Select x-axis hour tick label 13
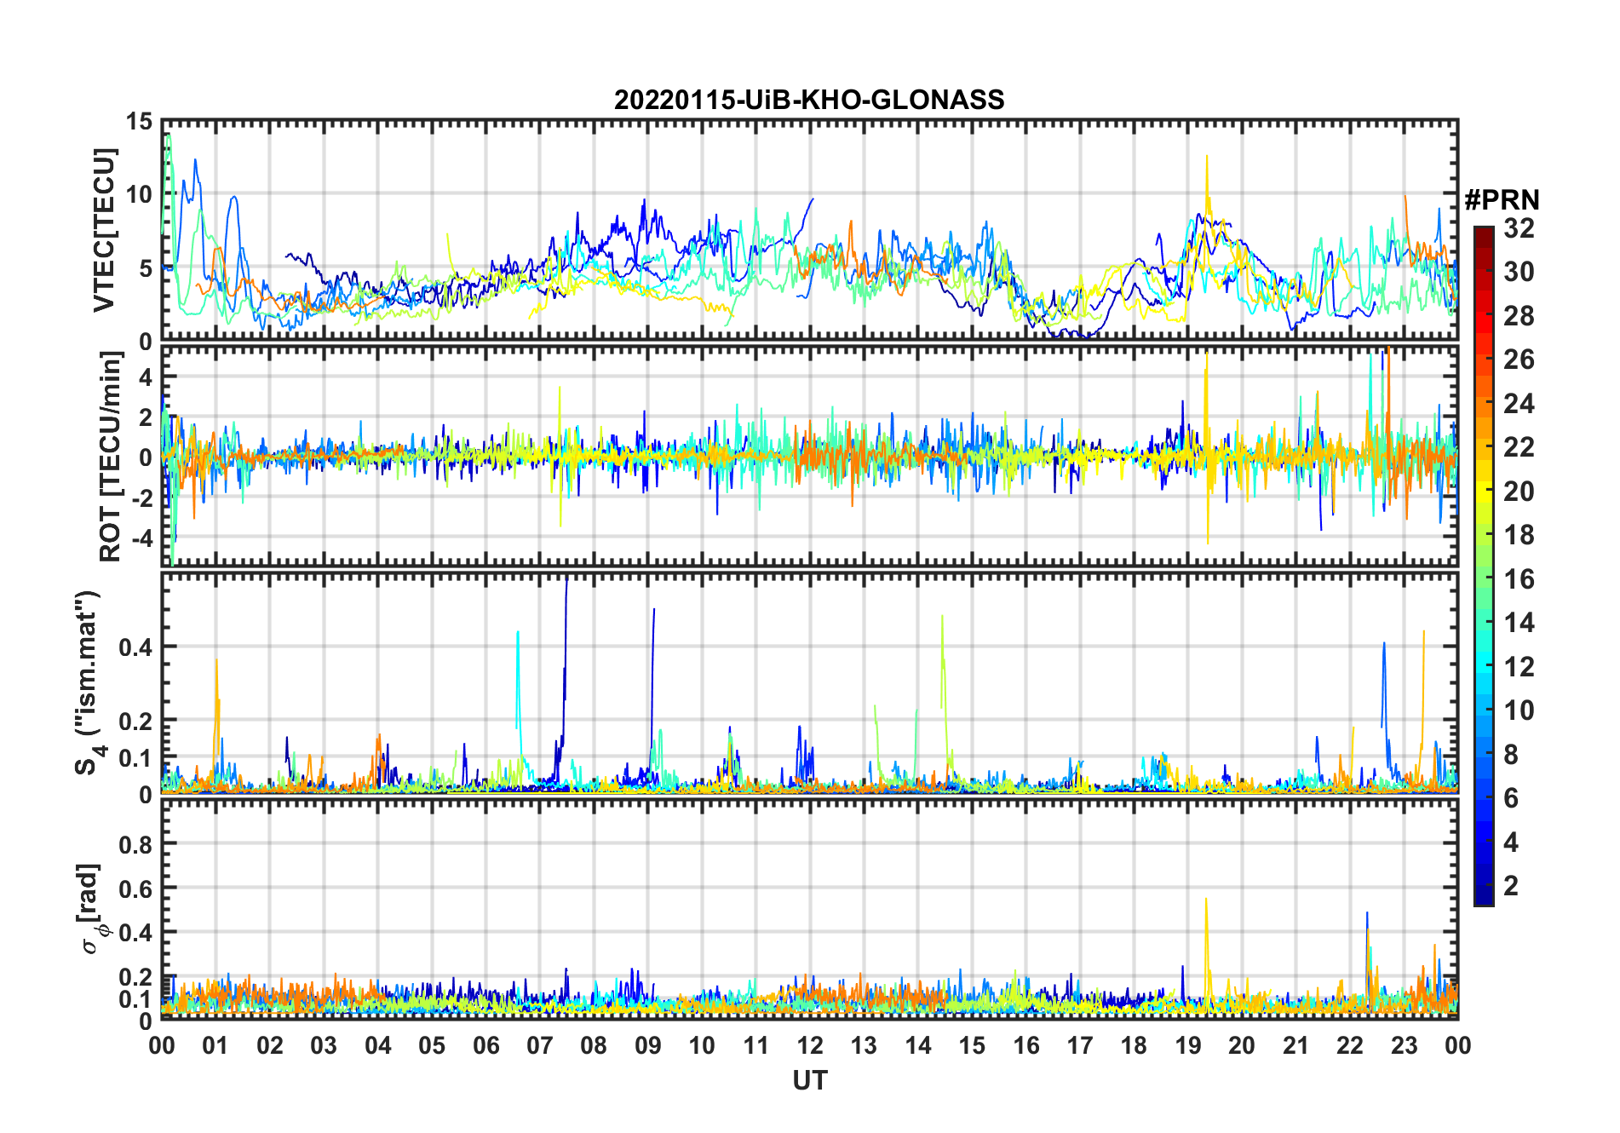Image resolution: width=1620 pixels, height=1133 pixels. tap(864, 1045)
